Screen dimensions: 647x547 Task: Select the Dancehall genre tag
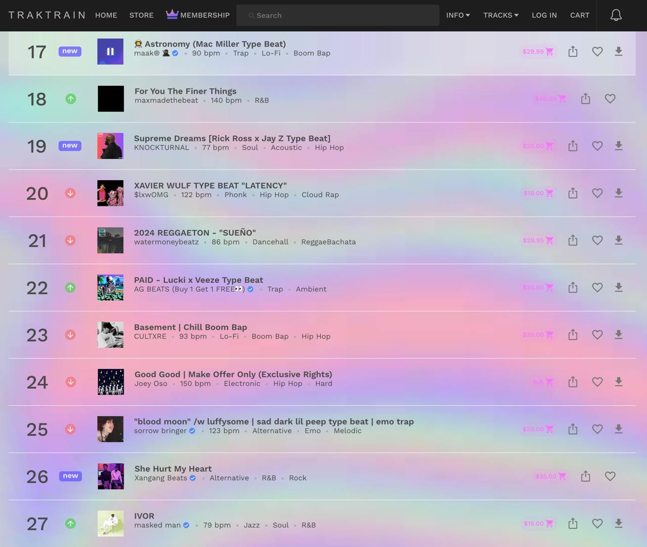coord(270,242)
